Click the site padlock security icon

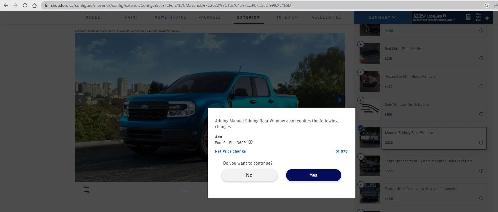coord(46,5)
